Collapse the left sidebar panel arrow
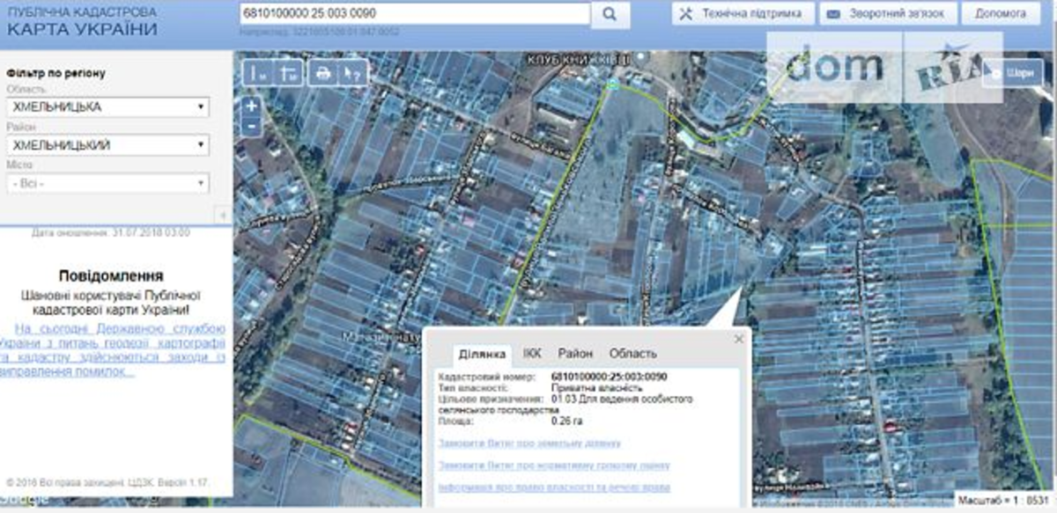1057x513 pixels. coord(224,215)
